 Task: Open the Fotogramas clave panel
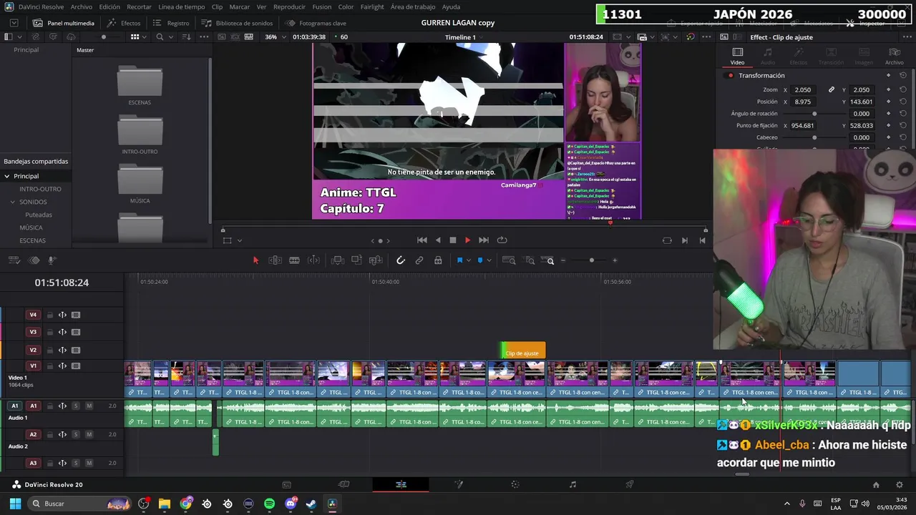point(316,23)
